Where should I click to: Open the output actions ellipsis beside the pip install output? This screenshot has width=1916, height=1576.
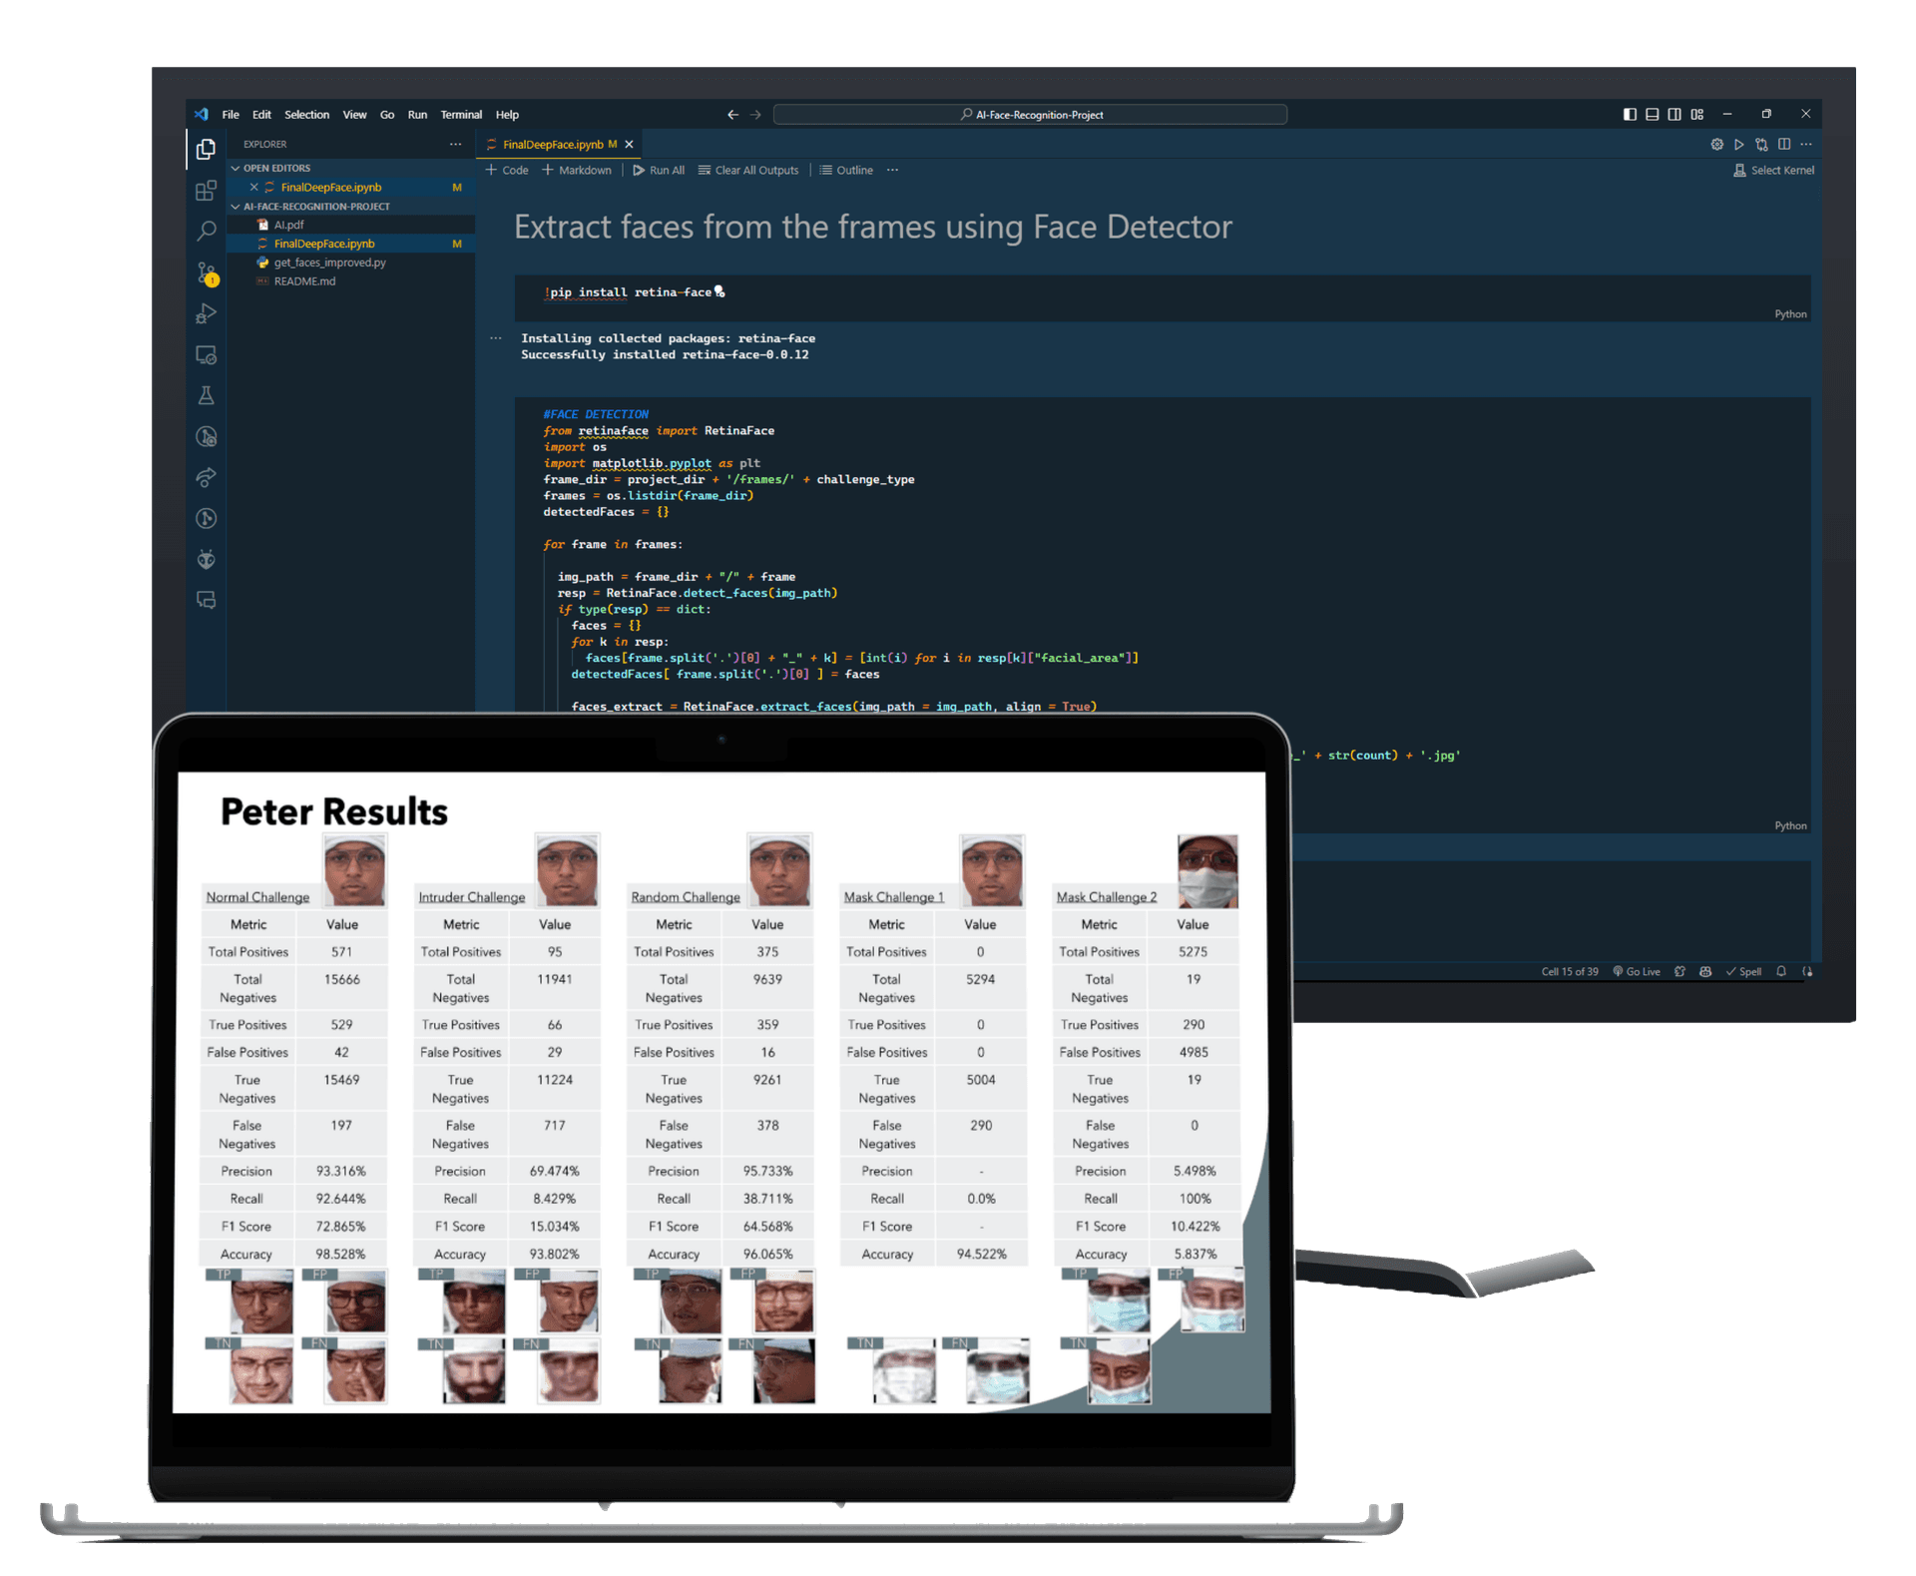495,338
